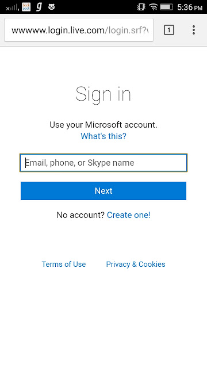Open the three-dot browser menu
The image size is (207, 368).
pyautogui.click(x=194, y=30)
